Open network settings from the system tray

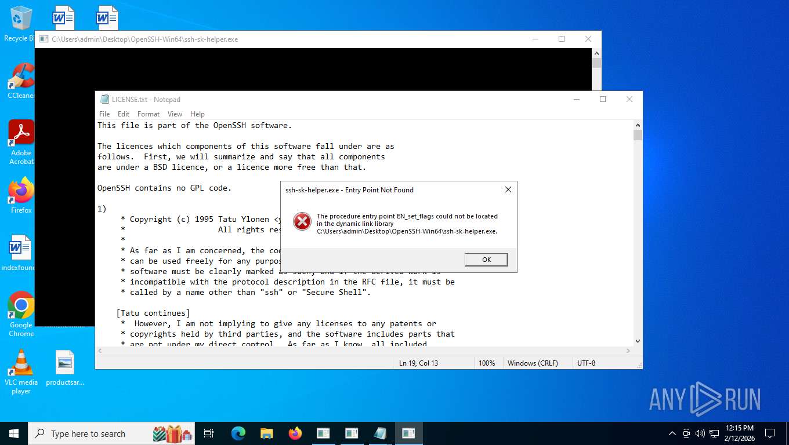[x=714, y=433]
